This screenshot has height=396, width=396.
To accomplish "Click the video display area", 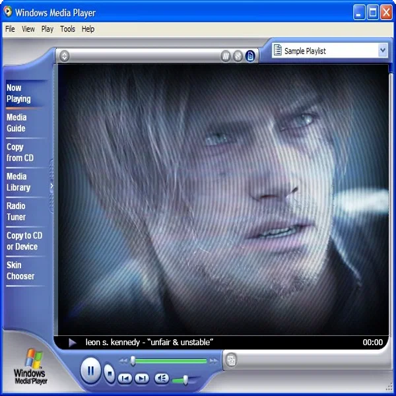I will (223, 199).
